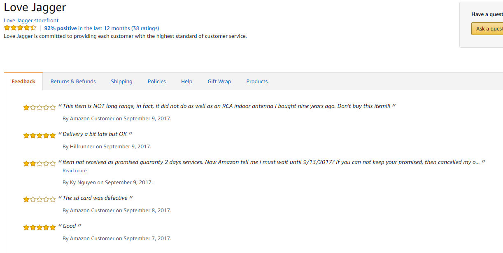Click two-star rating on Ky Nguyen's review
This screenshot has height=253, width=503.
point(40,164)
